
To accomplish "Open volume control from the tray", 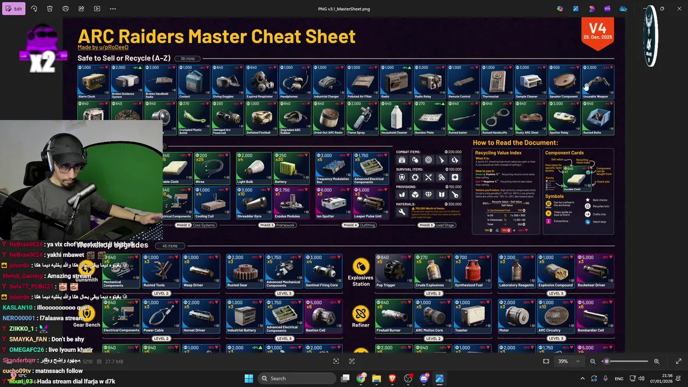I will [641, 378].
